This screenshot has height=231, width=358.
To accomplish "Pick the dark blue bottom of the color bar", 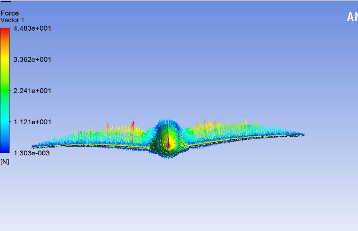I will pos(5,150).
